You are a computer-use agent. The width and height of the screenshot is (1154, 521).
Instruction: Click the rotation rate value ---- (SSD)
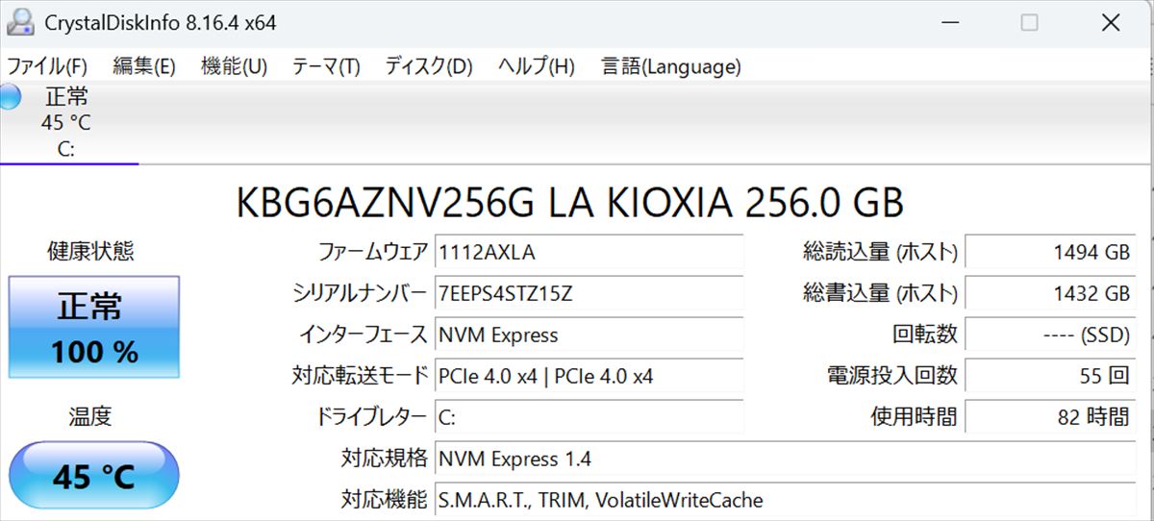point(1050,335)
